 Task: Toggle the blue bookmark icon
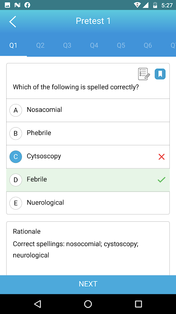pyautogui.click(x=160, y=74)
